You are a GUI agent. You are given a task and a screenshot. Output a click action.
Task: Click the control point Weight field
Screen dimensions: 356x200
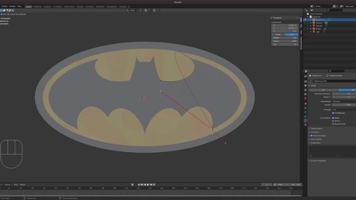(x=285, y=38)
